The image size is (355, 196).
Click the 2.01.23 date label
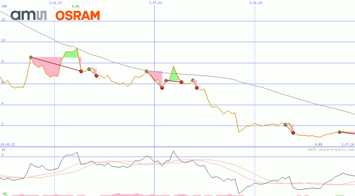coord(56,3)
